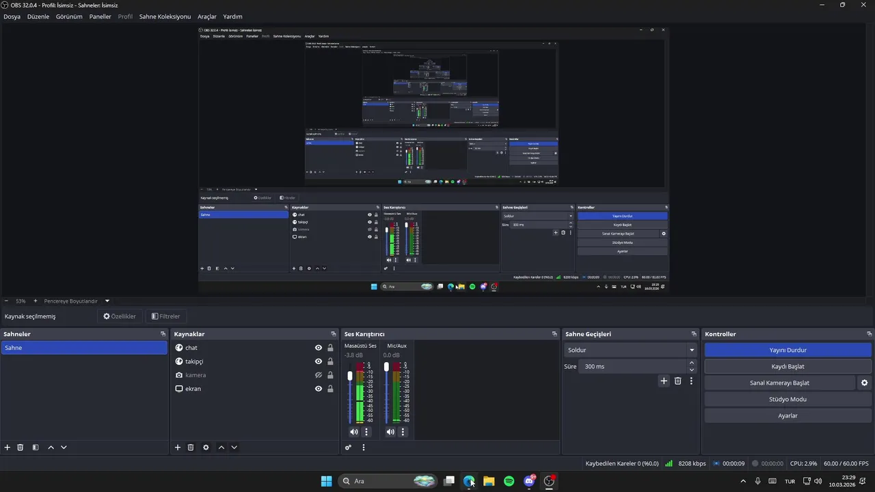Screen dimensions: 875x492
Task: Move the source down in the Kaynaklar panel
Action: (234, 448)
